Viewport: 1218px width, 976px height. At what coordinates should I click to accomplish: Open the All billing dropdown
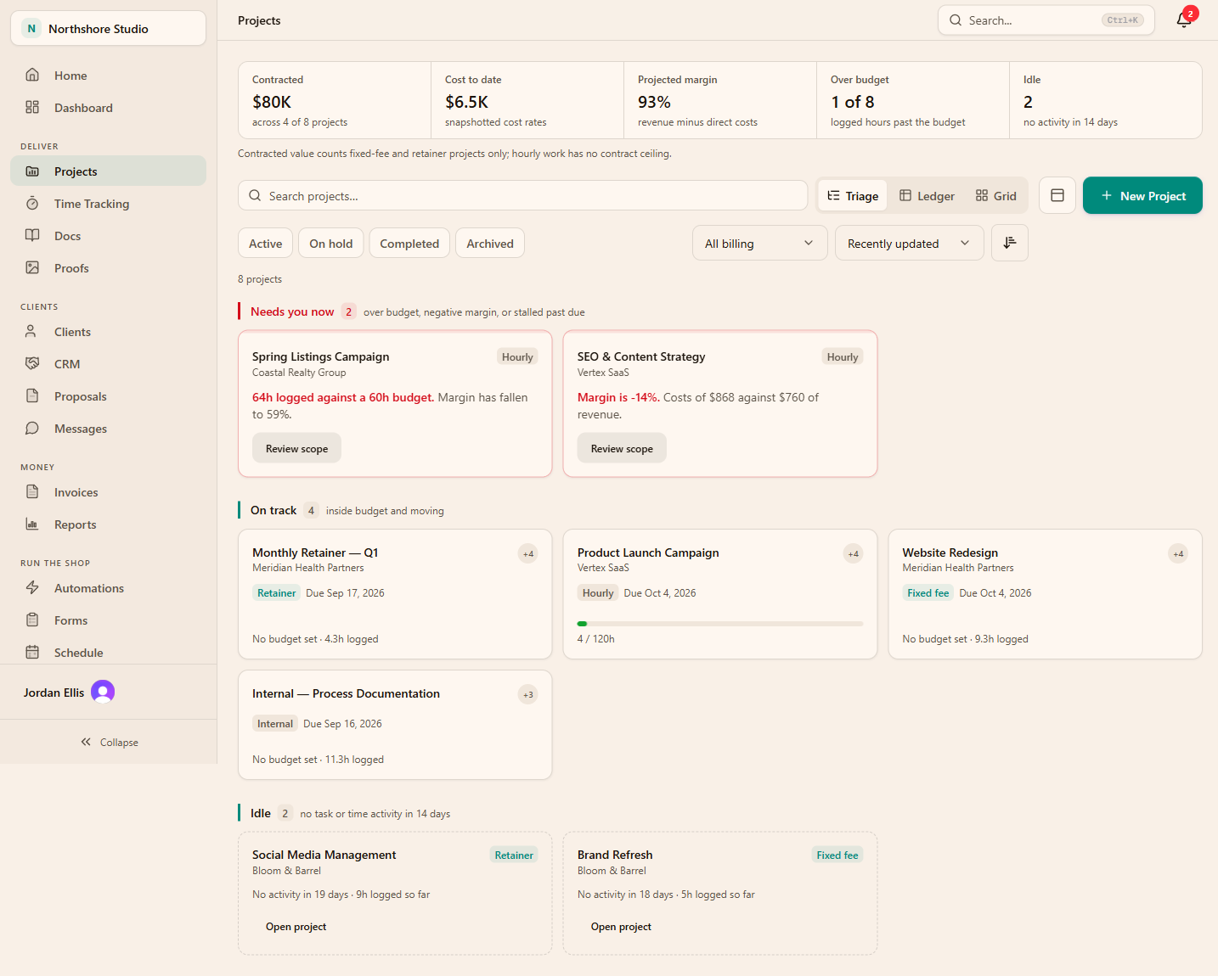coord(760,243)
